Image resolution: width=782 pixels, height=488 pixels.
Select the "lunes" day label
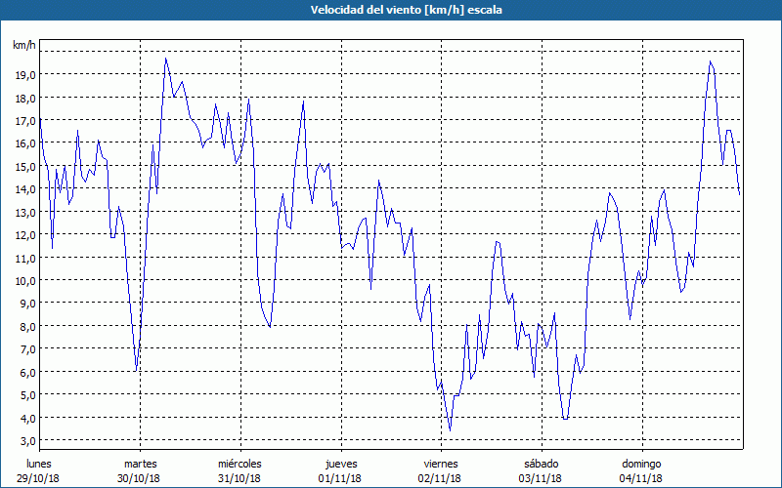(39, 463)
